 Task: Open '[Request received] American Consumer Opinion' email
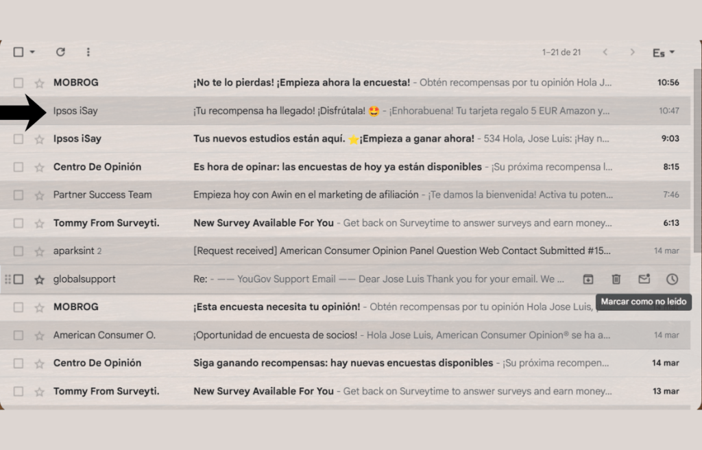[346, 250]
